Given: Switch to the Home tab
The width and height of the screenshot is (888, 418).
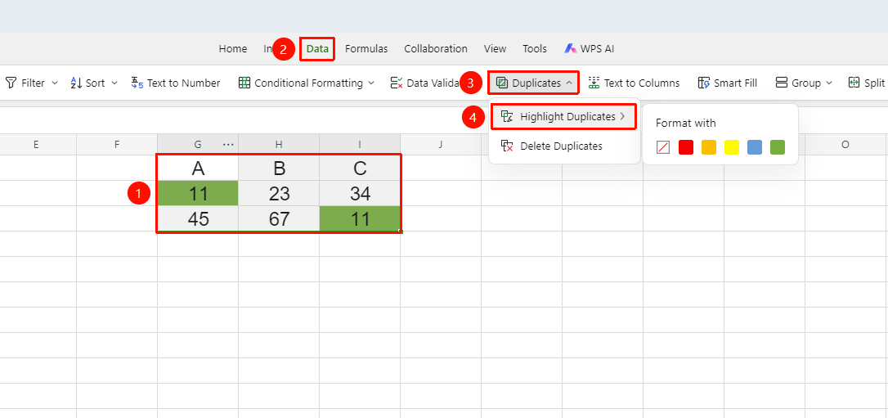Looking at the screenshot, I should coord(233,49).
